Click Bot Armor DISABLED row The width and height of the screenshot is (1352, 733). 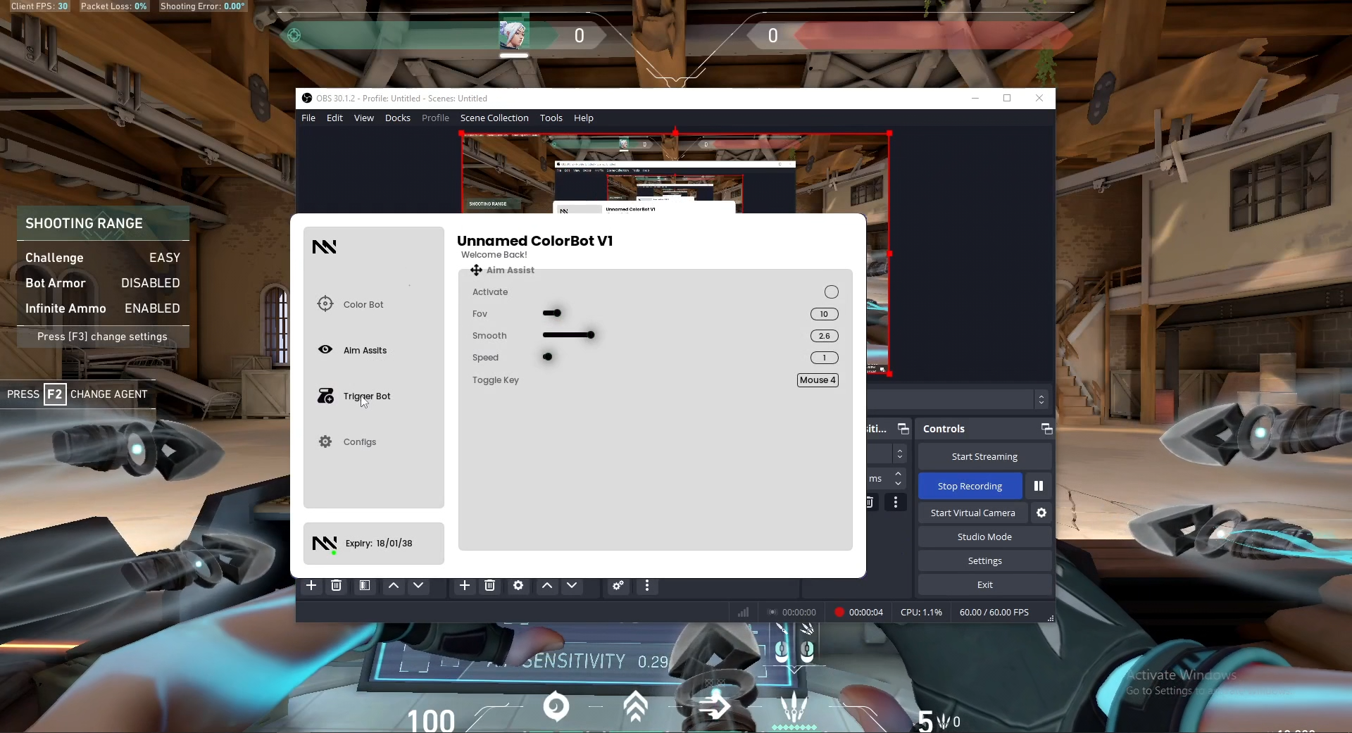(x=103, y=283)
